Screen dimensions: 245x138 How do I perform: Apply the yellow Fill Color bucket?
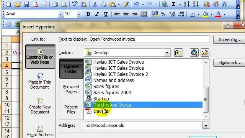tap(205, 14)
